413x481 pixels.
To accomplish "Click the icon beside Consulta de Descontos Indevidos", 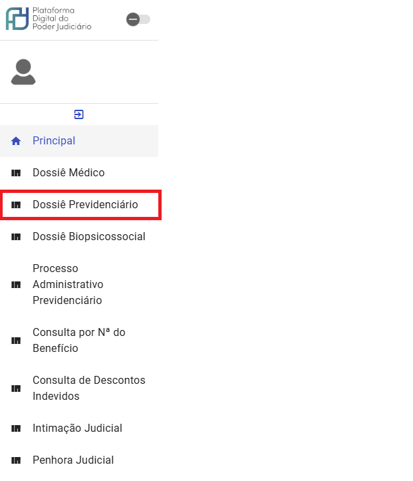I will [x=16, y=389].
